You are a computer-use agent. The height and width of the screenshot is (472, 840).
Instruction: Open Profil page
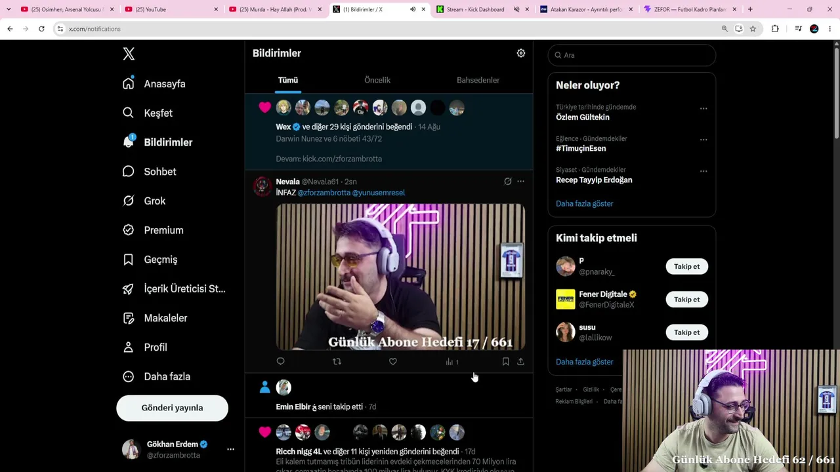(x=145, y=347)
